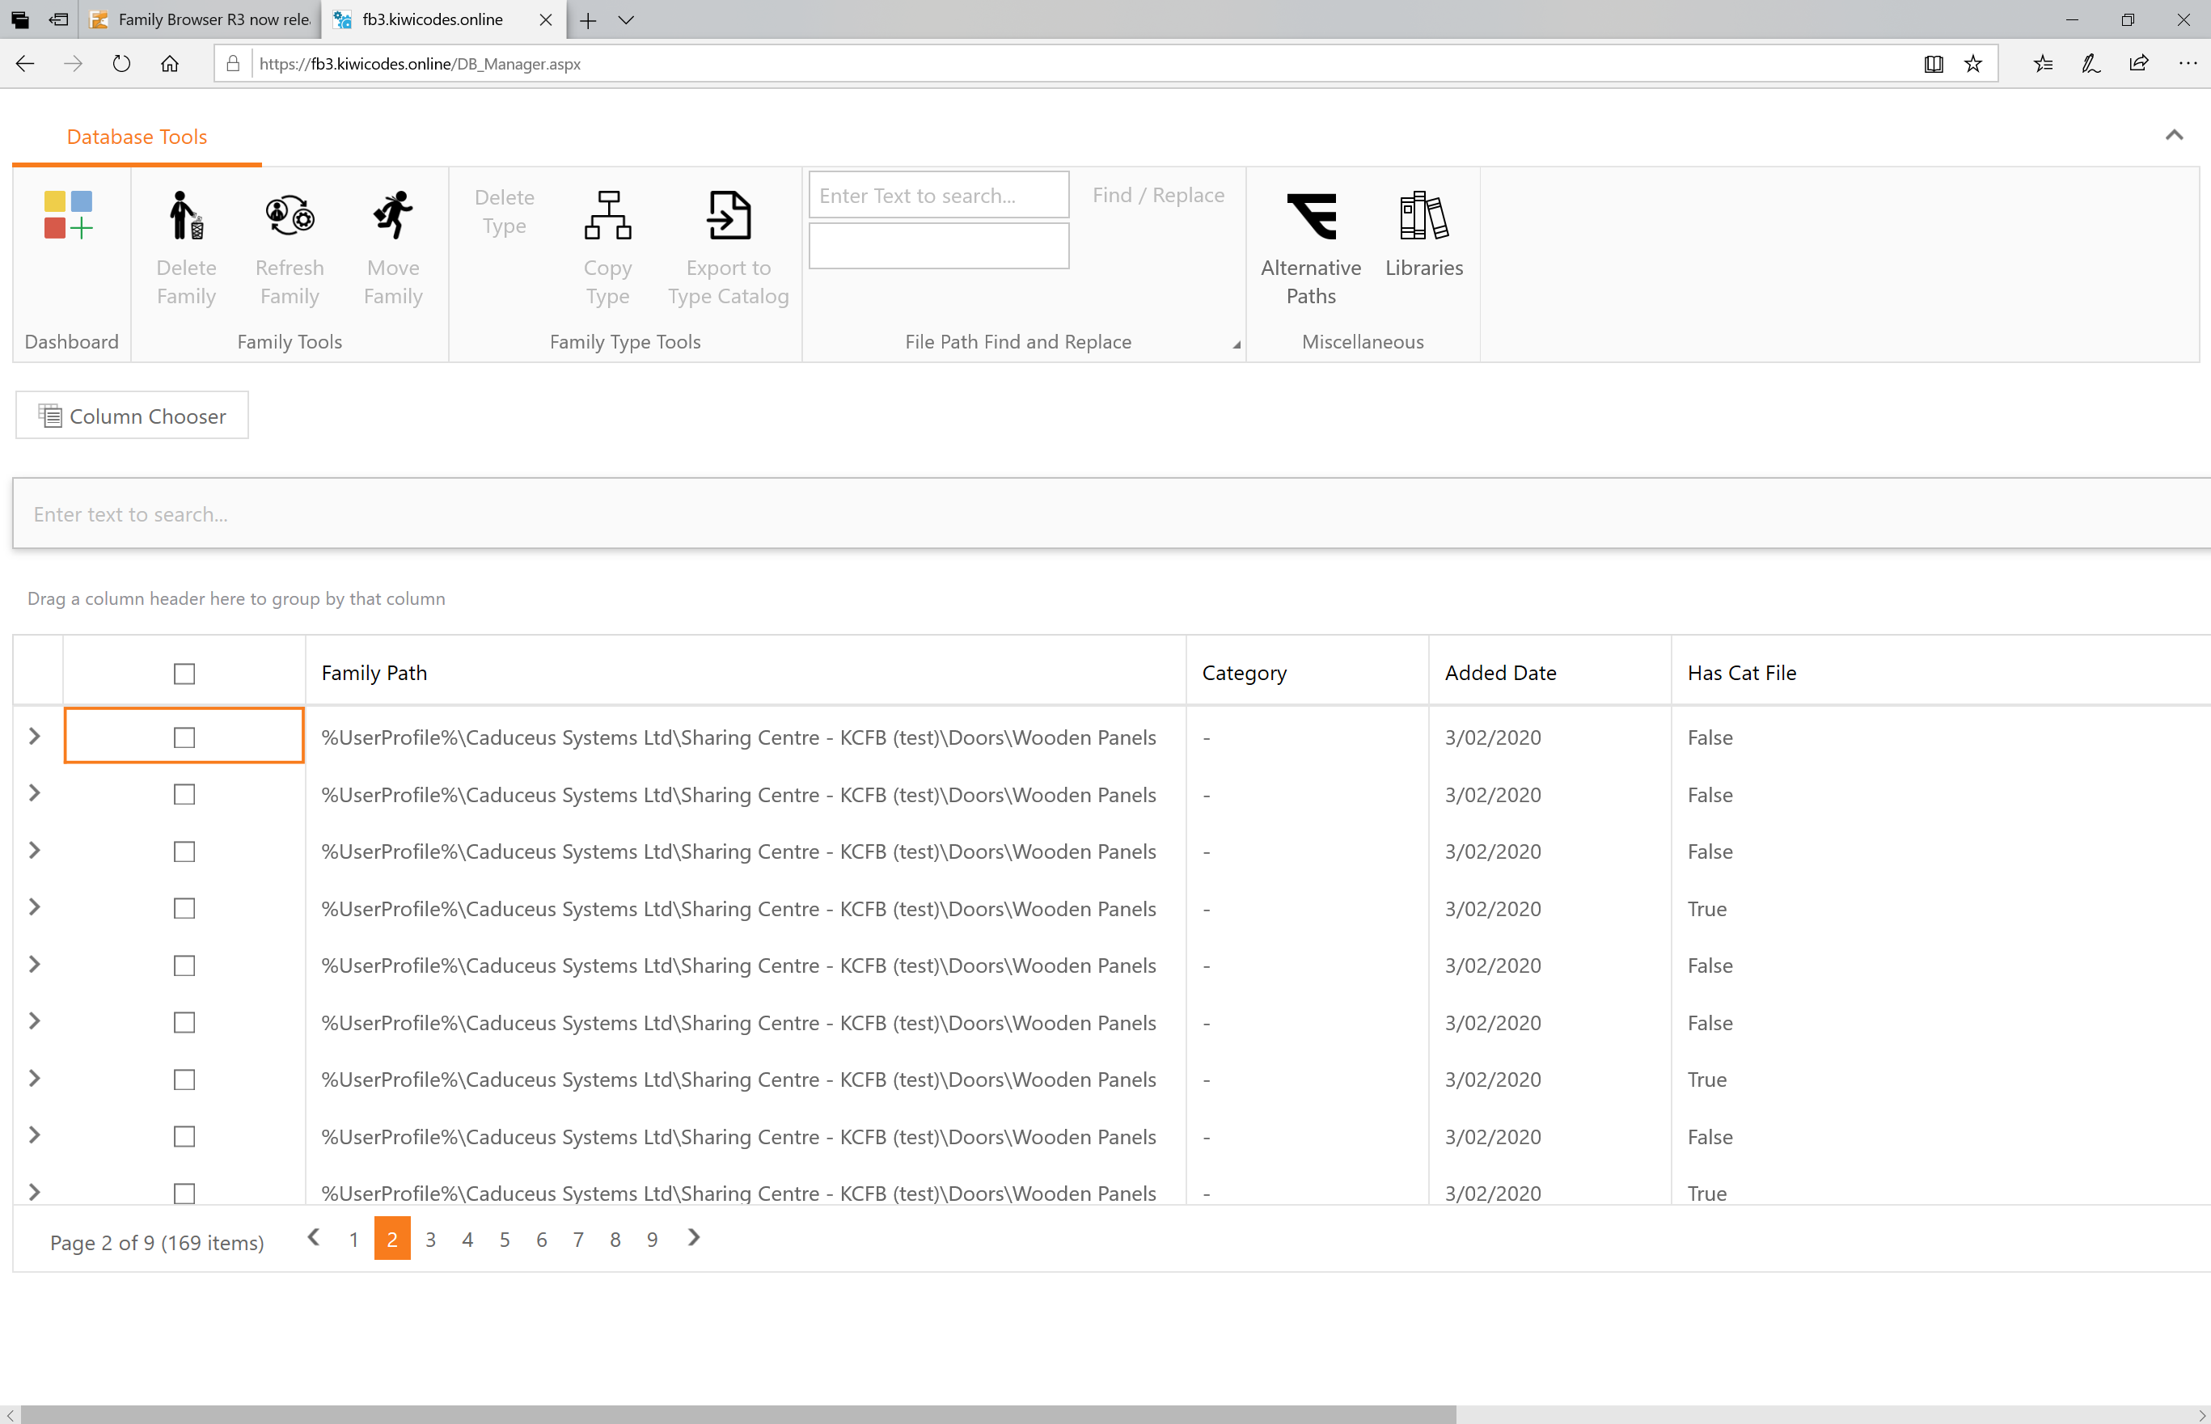This screenshot has width=2211, height=1424.
Task: Click the Copy Type icon
Action: (607, 215)
